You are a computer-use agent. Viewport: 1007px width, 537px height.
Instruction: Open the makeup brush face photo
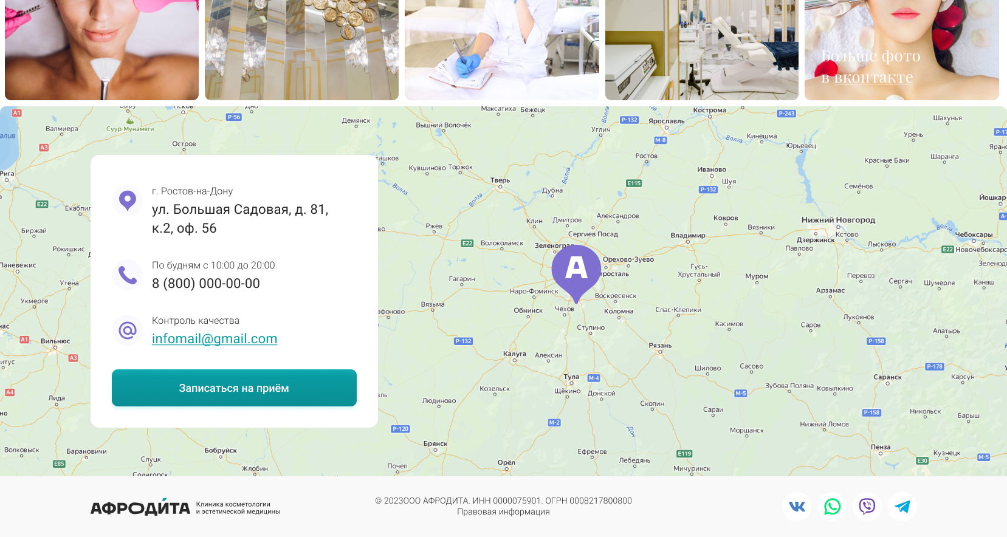tap(101, 50)
